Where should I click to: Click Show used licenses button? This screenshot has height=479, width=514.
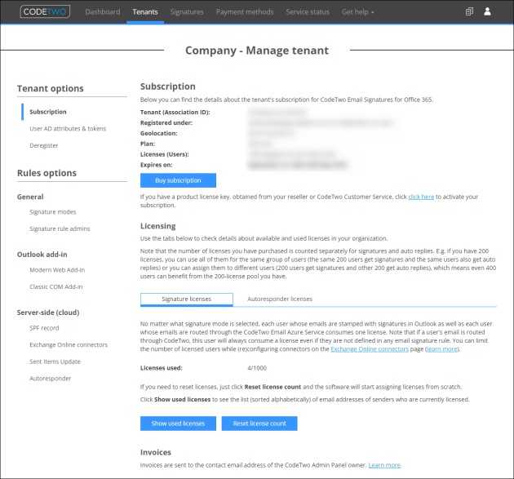[x=178, y=424]
